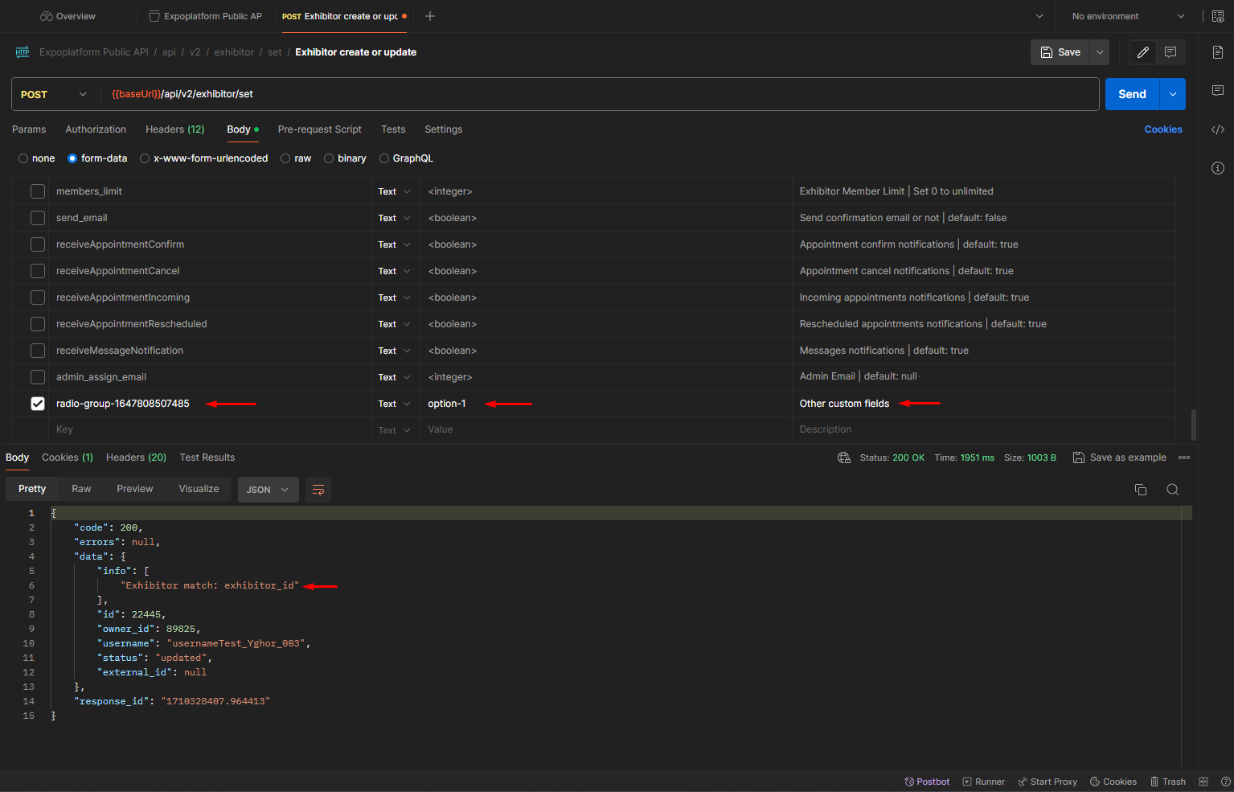Open the POST method dropdown

[x=55, y=94]
